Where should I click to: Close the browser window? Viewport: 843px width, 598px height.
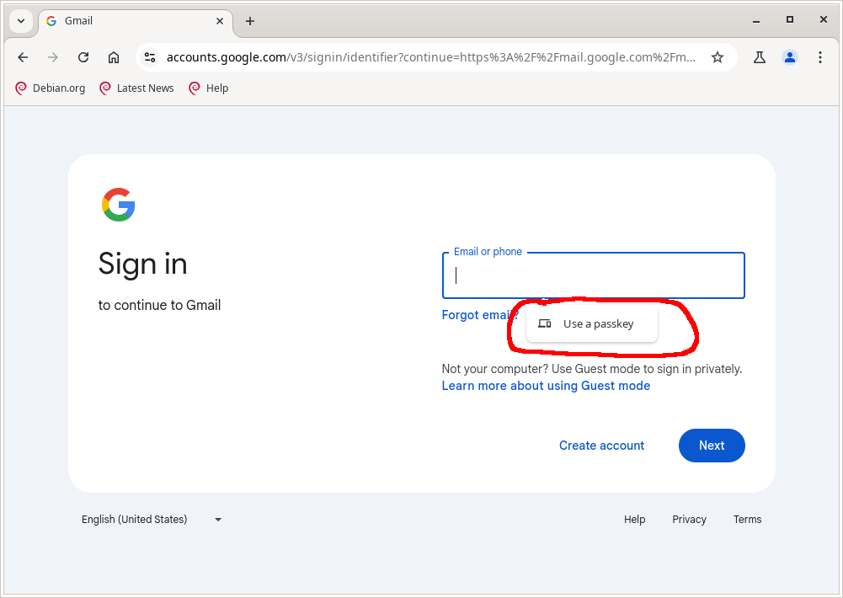click(x=823, y=20)
